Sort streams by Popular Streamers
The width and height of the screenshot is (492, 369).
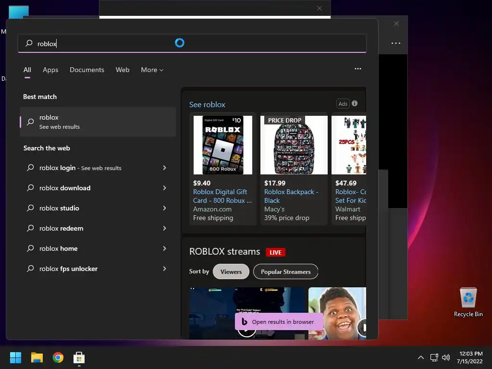point(285,272)
